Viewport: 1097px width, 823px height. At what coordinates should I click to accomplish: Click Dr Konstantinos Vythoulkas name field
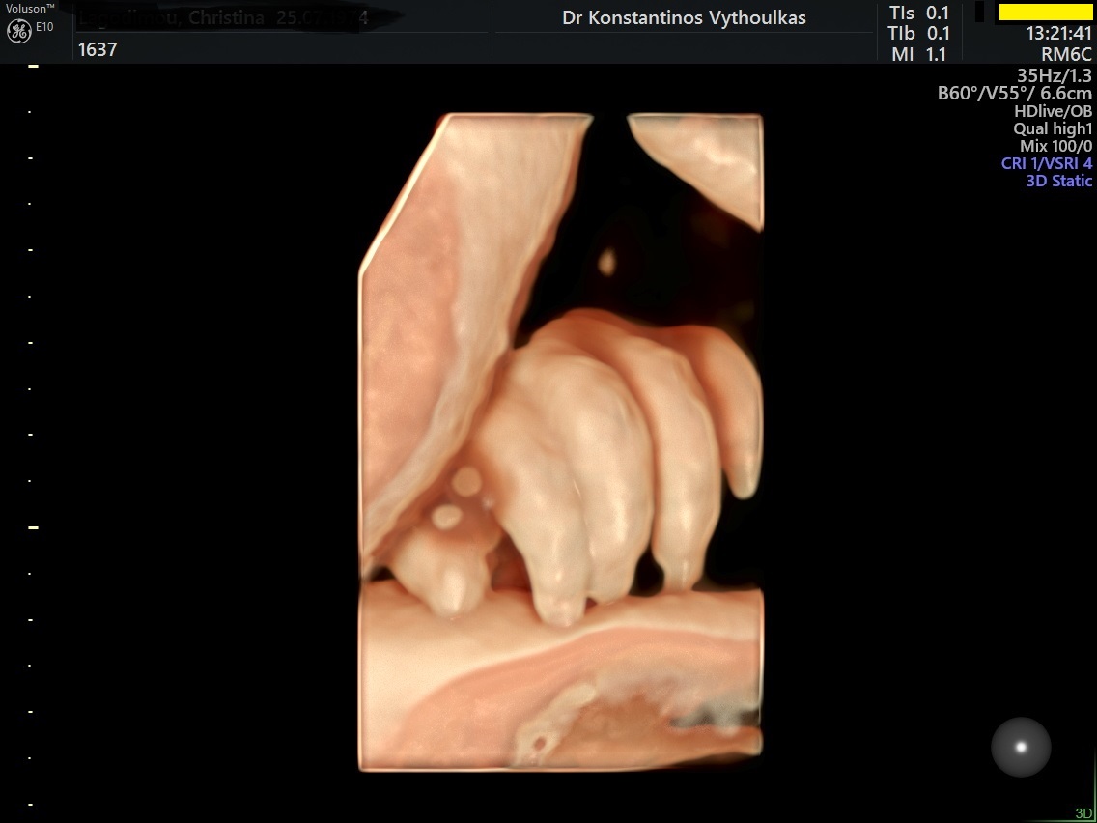pyautogui.click(x=684, y=18)
